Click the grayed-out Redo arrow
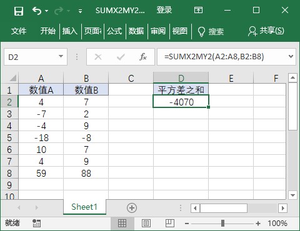Image resolution: width=300 pixels, height=231 pixels. click(x=59, y=11)
